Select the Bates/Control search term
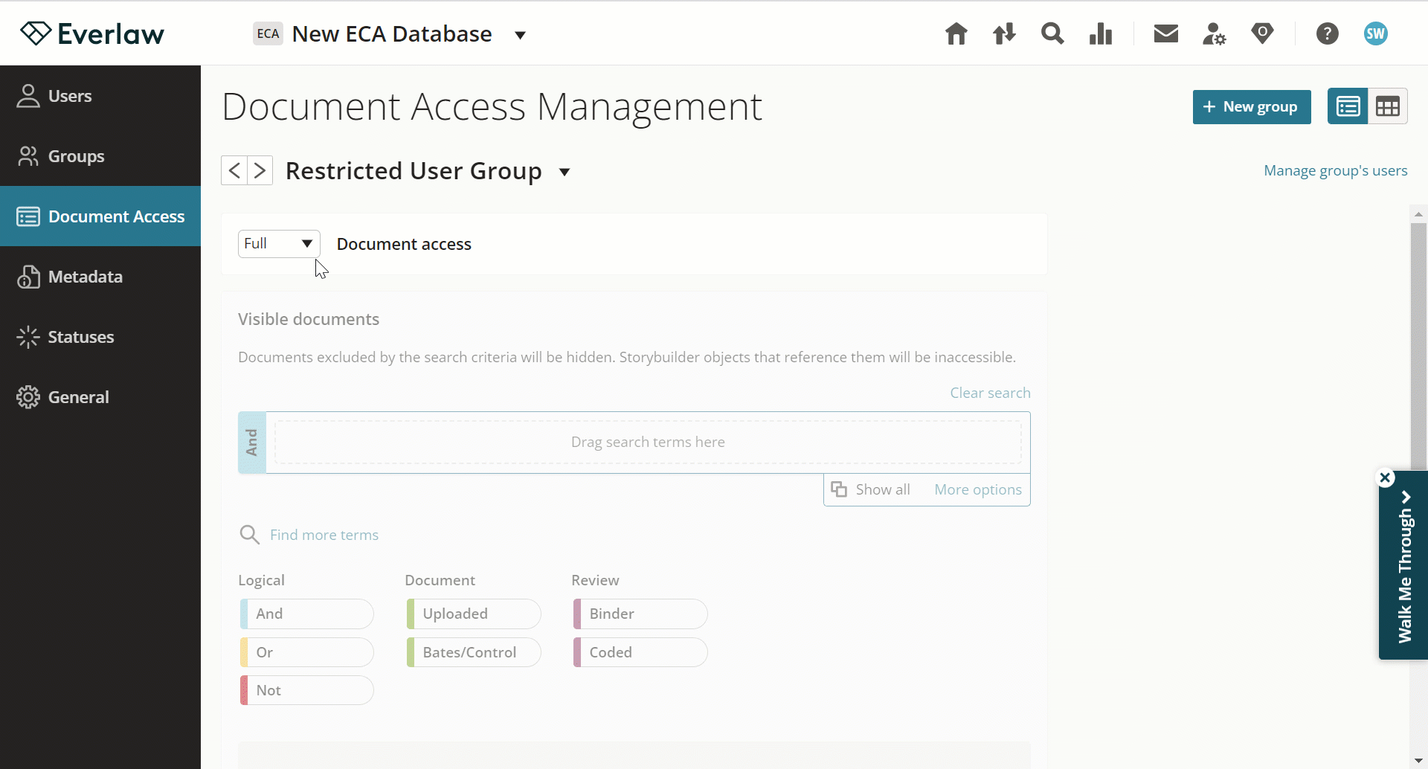 (474, 652)
